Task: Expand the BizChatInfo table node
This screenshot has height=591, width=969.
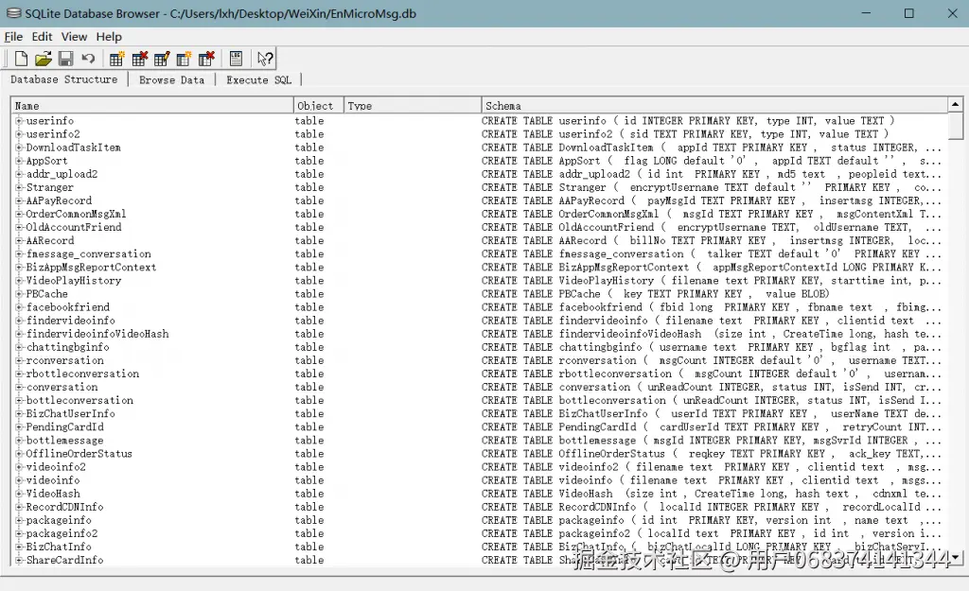Action: pos(19,547)
